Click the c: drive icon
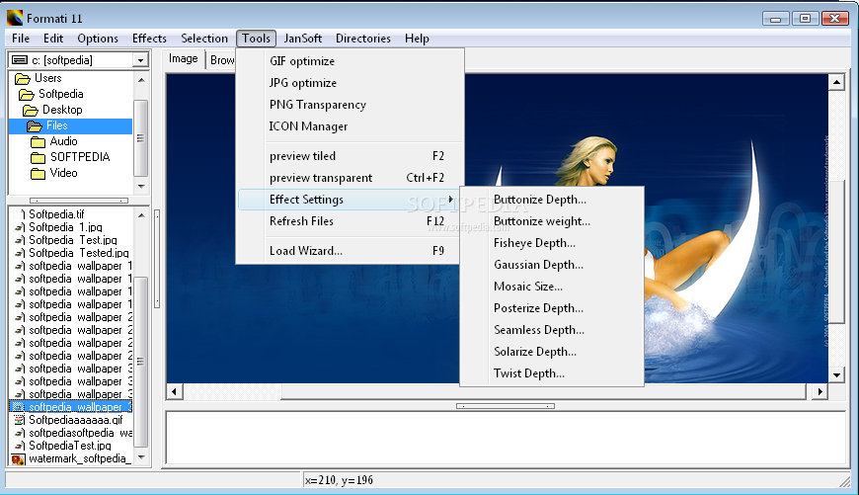Viewport: 859px width, 495px height. tap(19, 59)
